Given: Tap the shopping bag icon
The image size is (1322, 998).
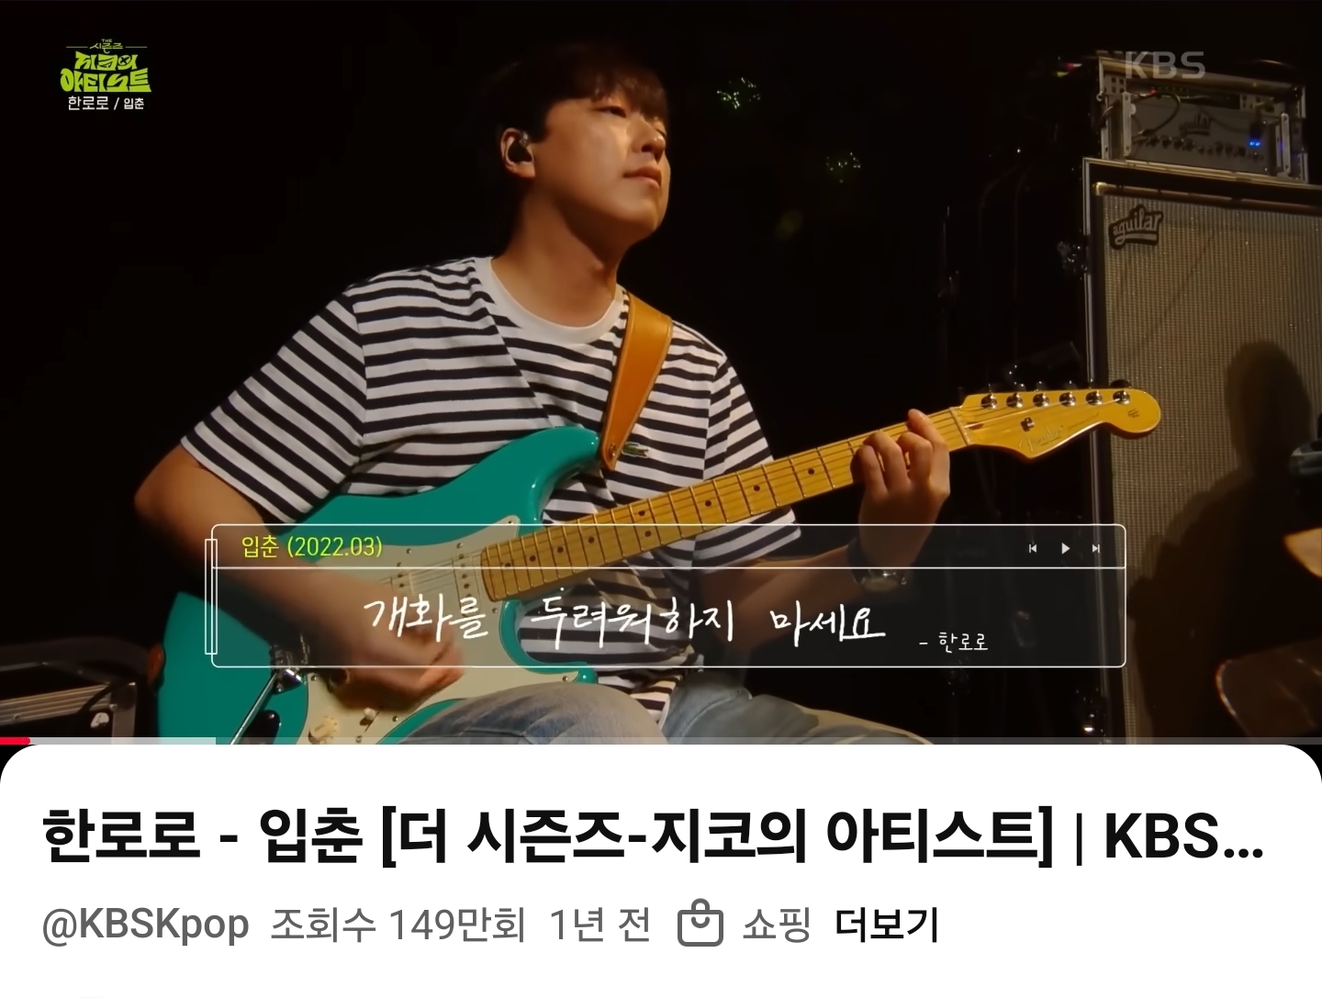Looking at the screenshot, I should (x=700, y=924).
